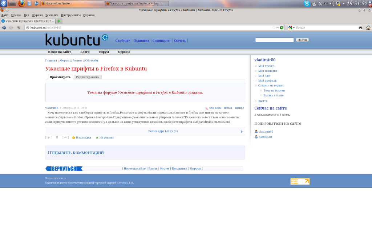Image resolution: width=372 pixels, height=232 pixels.
Task: Click the browser forward arrow
Action: tap(11, 28)
